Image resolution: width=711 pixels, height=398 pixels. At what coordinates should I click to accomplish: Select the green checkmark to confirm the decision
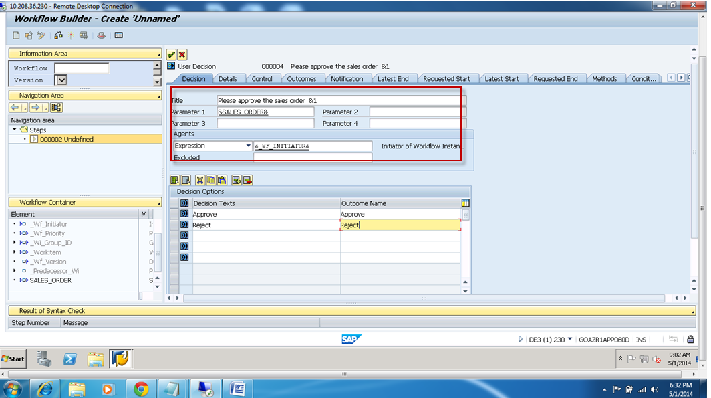tap(171, 54)
